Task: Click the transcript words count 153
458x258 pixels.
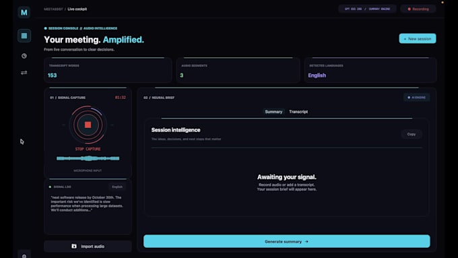Action: (x=53, y=75)
